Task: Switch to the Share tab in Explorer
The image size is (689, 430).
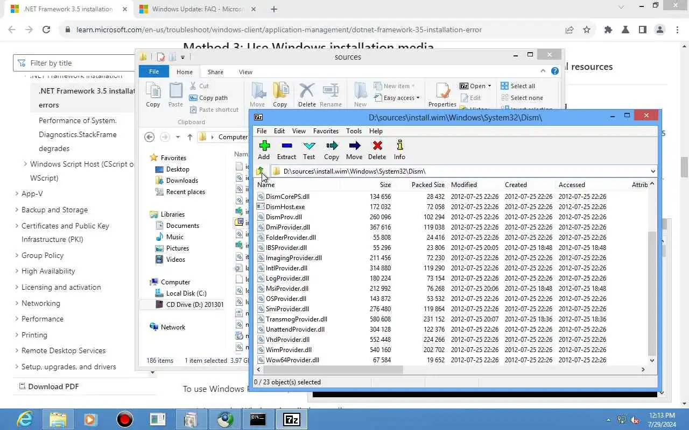Action: (x=215, y=71)
